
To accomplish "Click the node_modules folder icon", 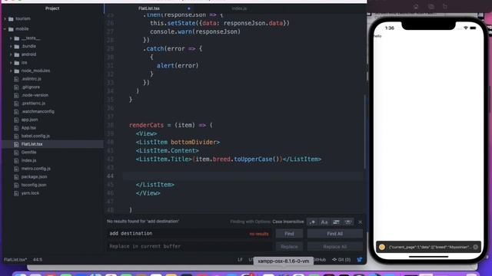I will (17, 71).
